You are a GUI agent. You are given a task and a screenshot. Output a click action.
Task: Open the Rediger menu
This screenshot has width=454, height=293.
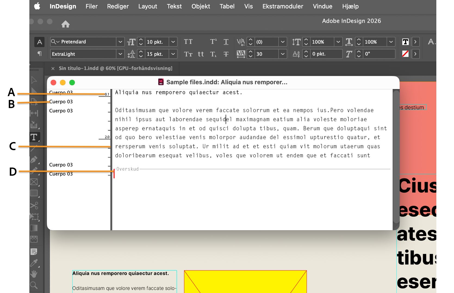tap(118, 6)
